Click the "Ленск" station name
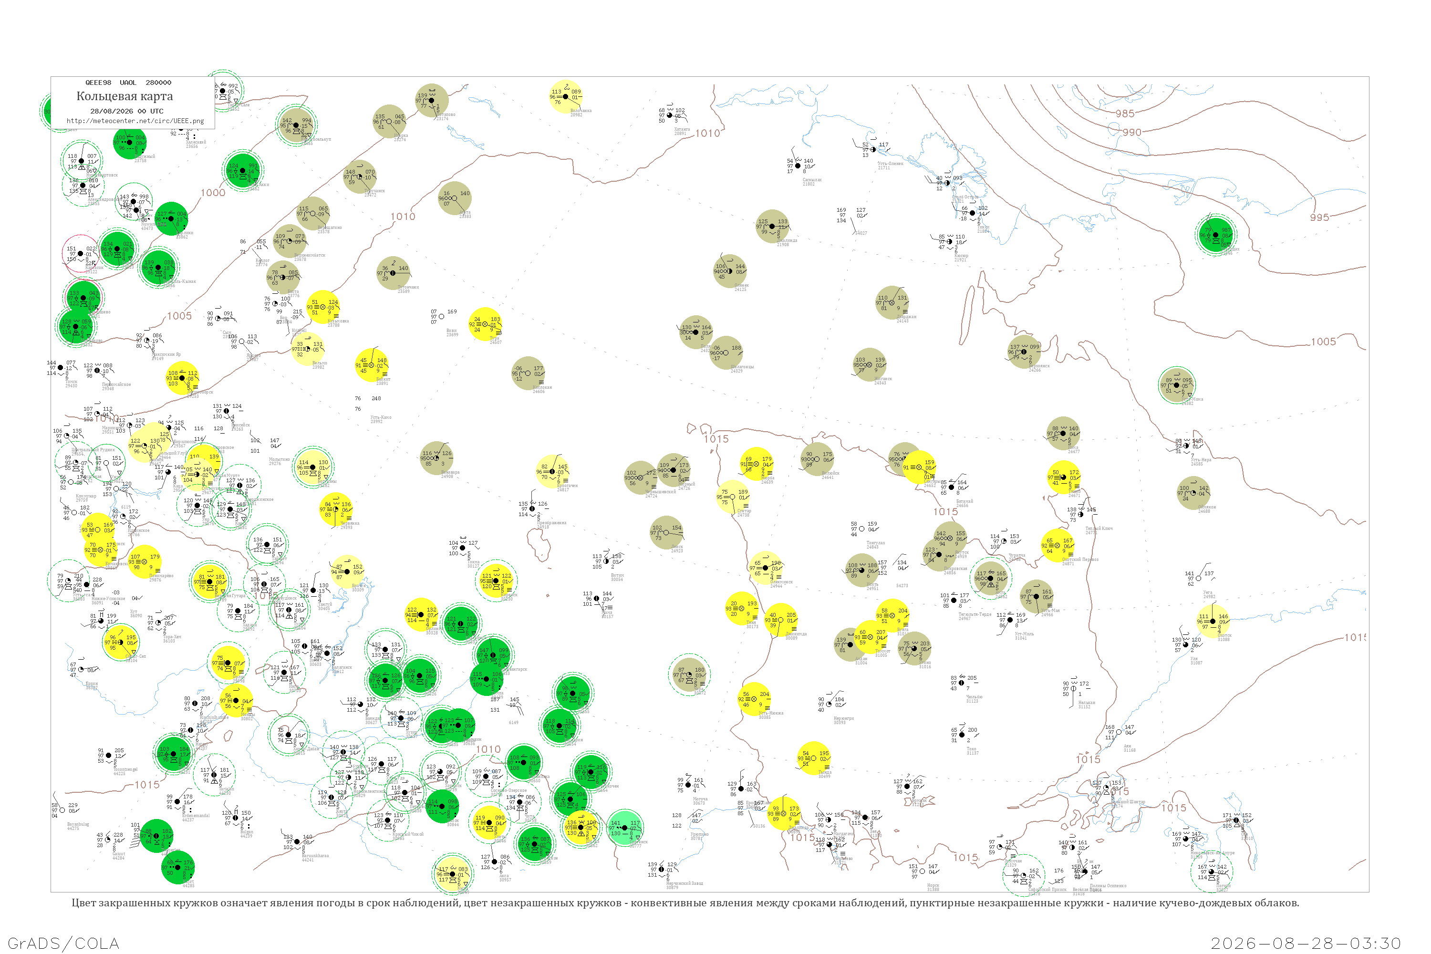Screen dimensions: 1431x954 click(x=676, y=546)
